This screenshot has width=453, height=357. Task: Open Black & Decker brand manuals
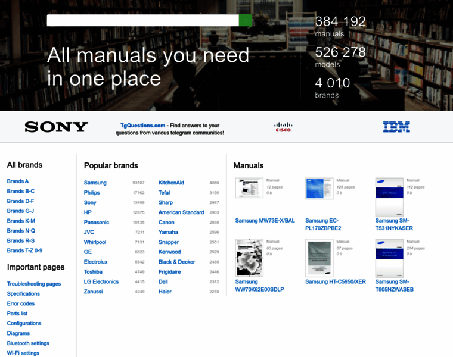tap(176, 262)
